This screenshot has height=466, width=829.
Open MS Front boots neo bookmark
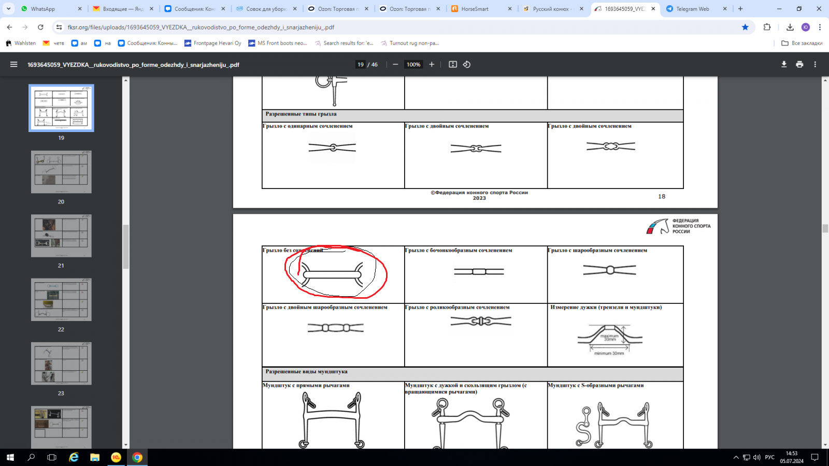(278, 43)
